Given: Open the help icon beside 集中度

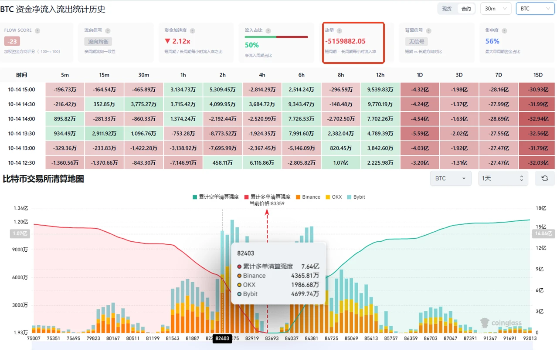Looking at the screenshot, I should pyautogui.click(x=504, y=31).
